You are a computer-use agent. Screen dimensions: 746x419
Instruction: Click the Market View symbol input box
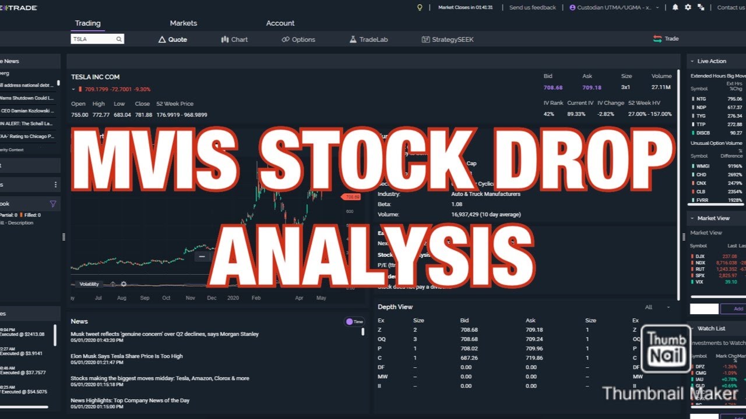pyautogui.click(x=704, y=309)
